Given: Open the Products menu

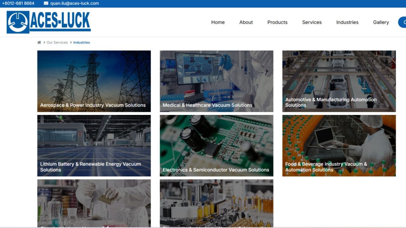Looking at the screenshot, I should click(278, 22).
